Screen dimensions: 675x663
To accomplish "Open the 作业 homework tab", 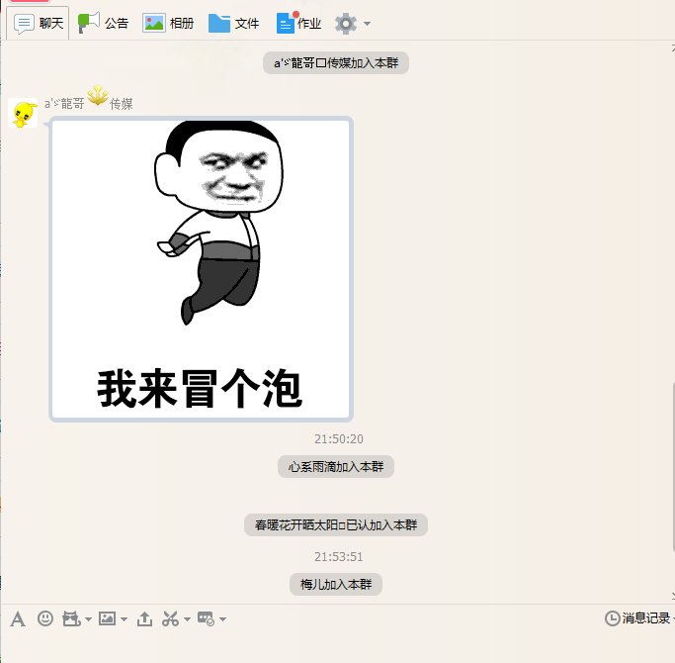I will (x=298, y=23).
